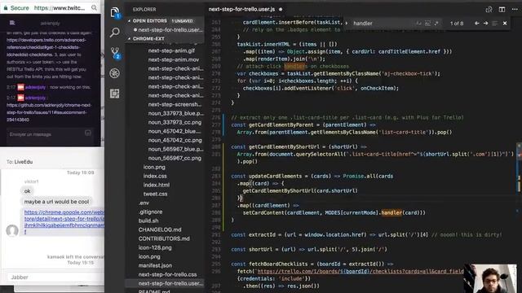
Task: Click the webcam video thumbnail
Action: pyautogui.click(x=490, y=278)
